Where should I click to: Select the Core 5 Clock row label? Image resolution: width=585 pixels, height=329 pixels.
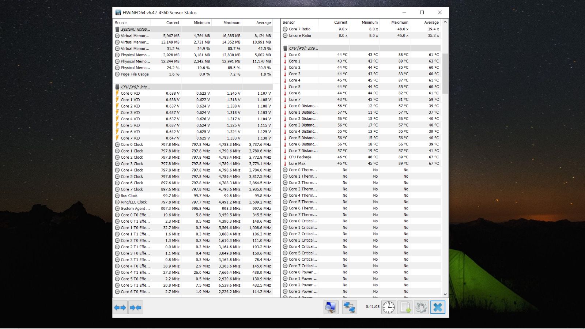[x=132, y=177]
